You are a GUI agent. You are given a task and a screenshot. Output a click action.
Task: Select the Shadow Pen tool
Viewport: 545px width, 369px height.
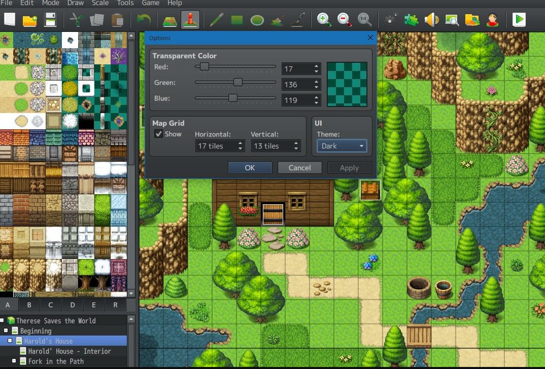pyautogui.click(x=298, y=20)
